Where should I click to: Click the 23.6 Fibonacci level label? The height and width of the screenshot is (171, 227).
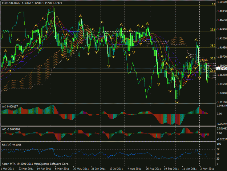213,30
